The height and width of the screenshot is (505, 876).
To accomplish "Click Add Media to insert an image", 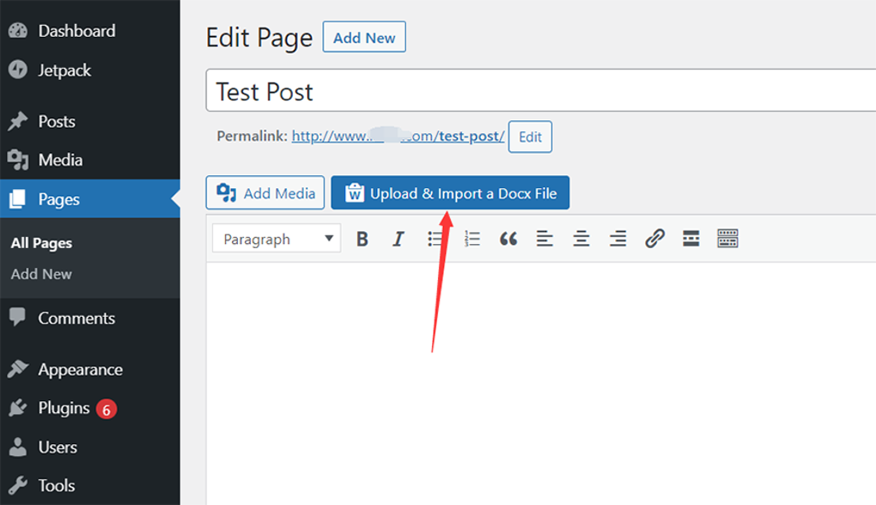I will tap(265, 192).
